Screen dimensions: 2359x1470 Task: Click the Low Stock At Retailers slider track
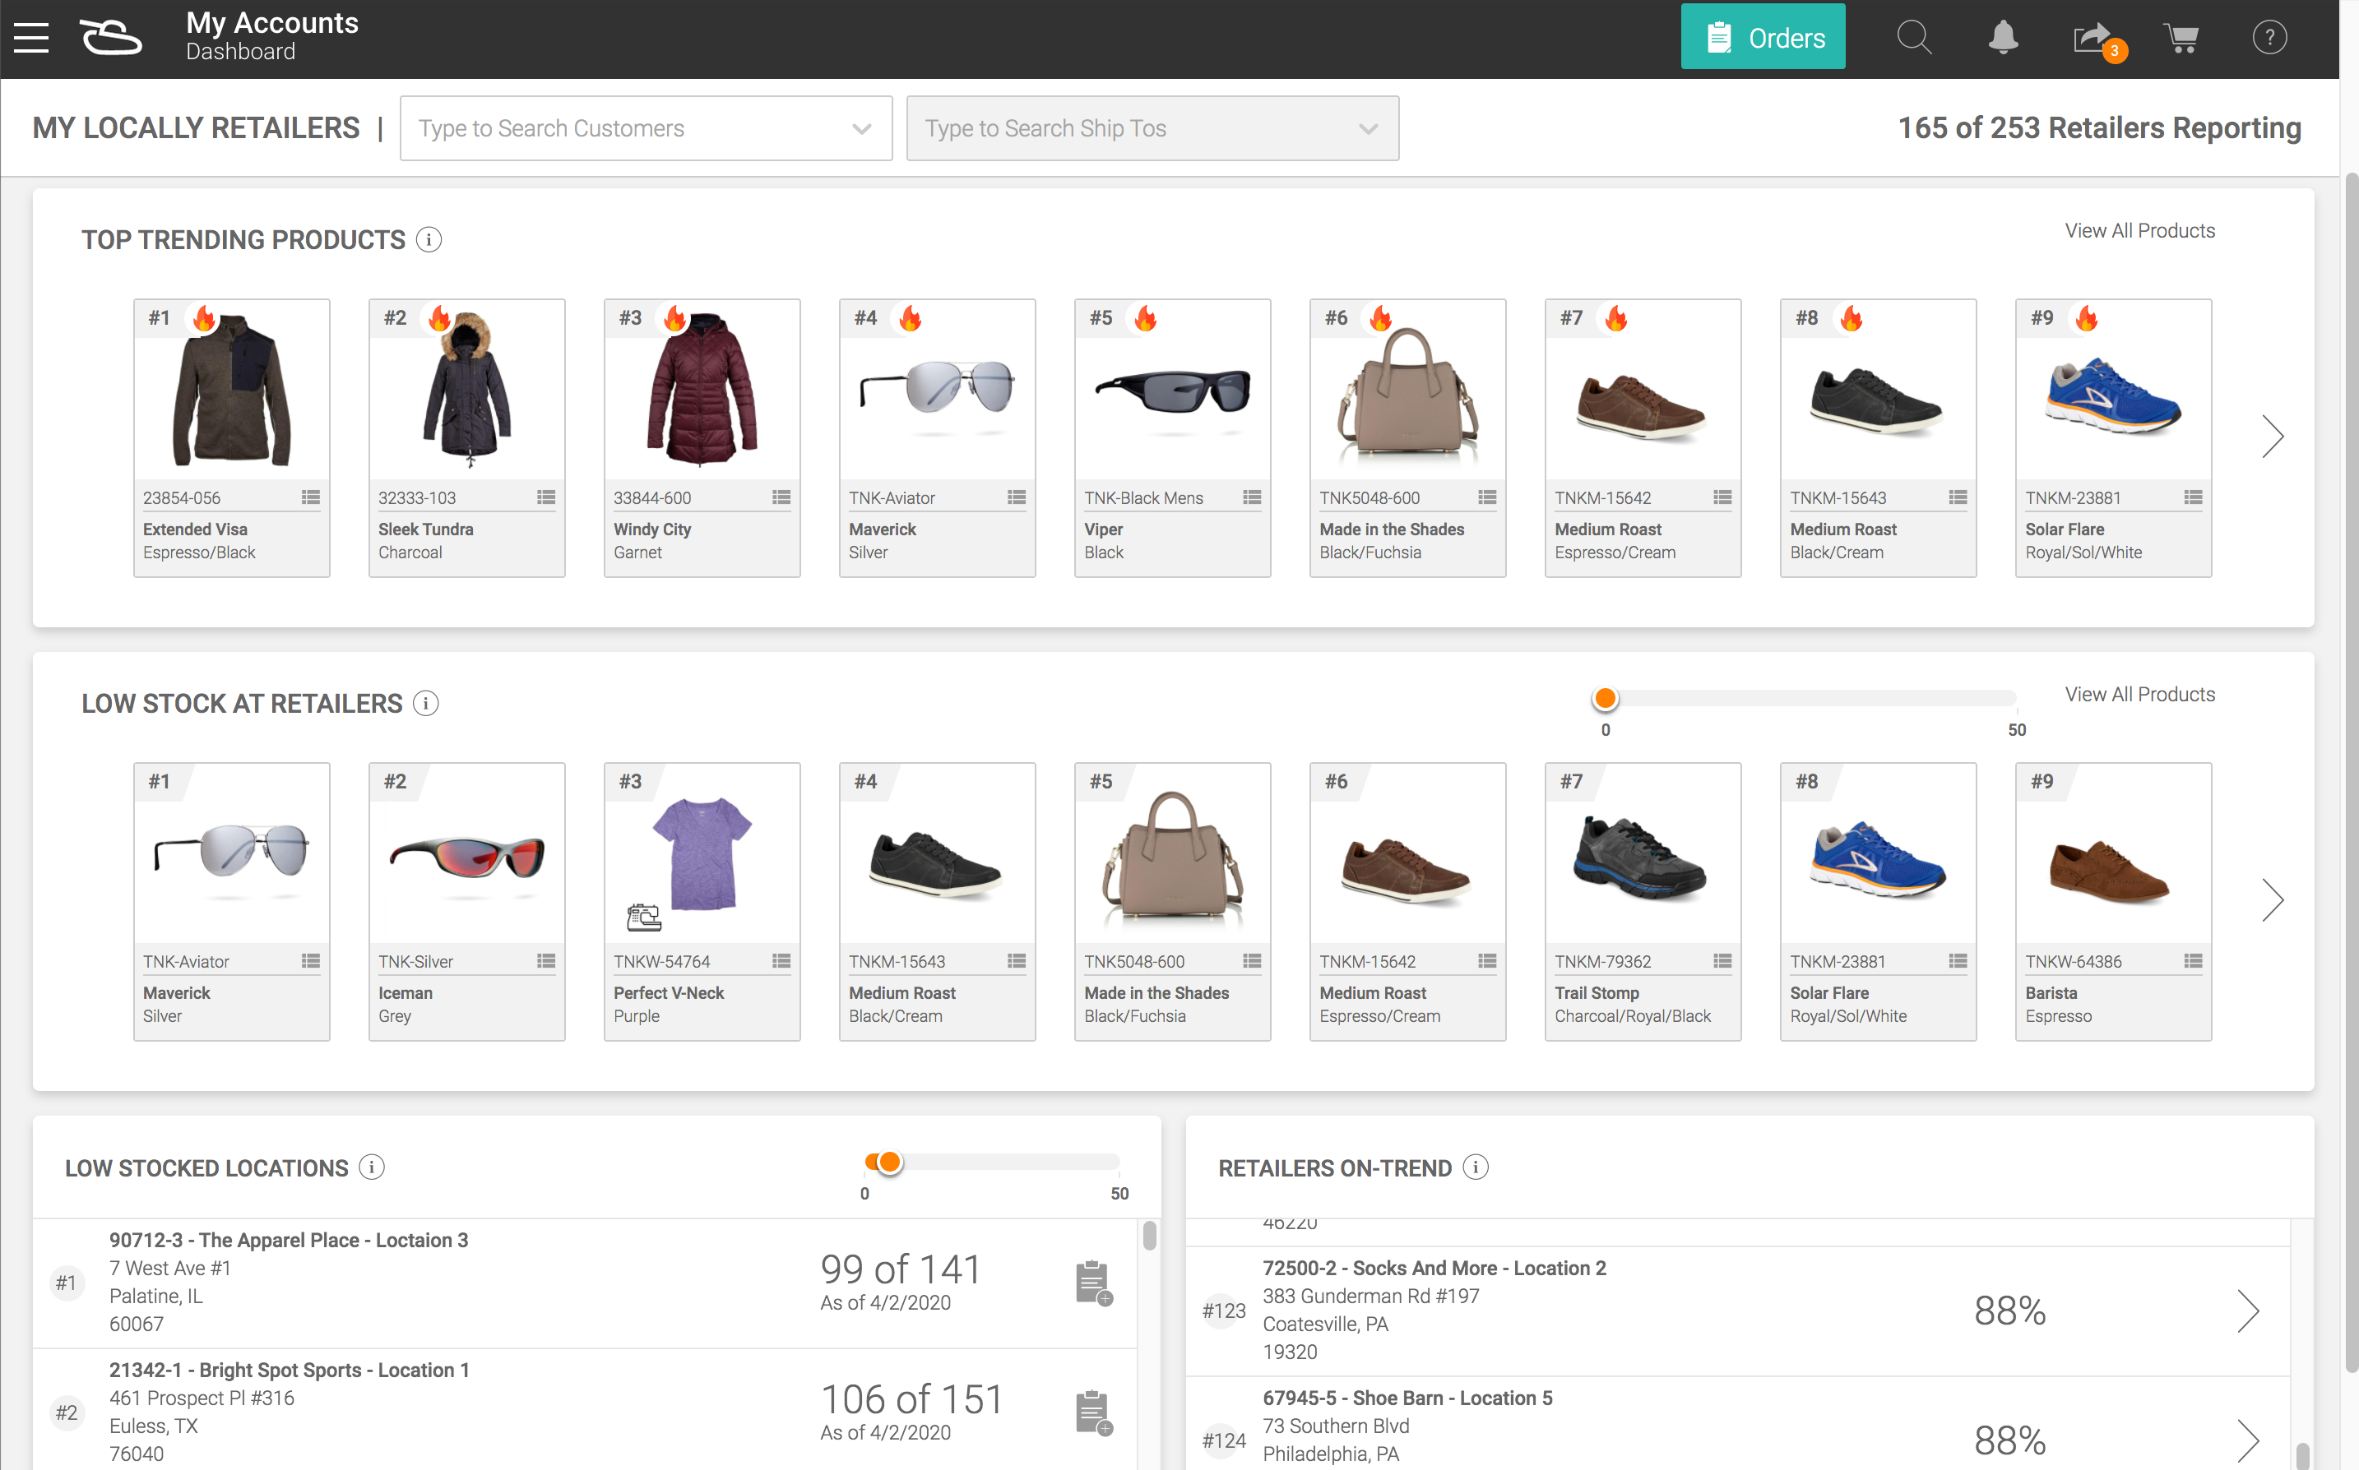pyautogui.click(x=1810, y=698)
